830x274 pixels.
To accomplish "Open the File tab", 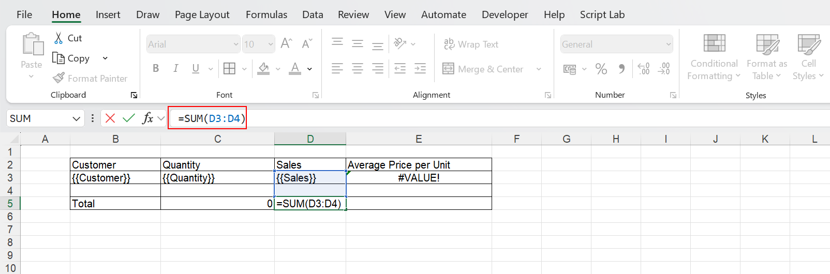I will (24, 14).
